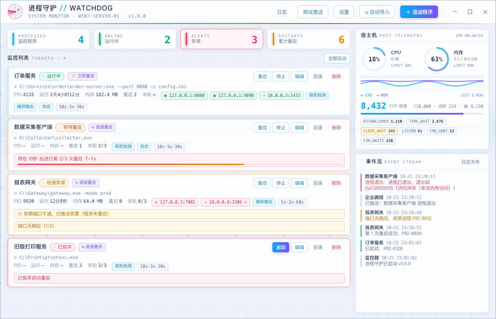Click the memory 63% usage gauge
Screen dimensions: 496x319
point(437,59)
